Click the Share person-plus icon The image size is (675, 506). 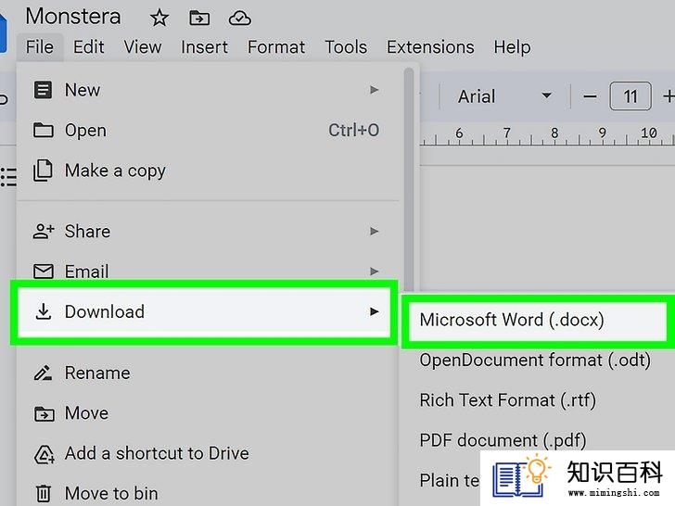coord(43,231)
